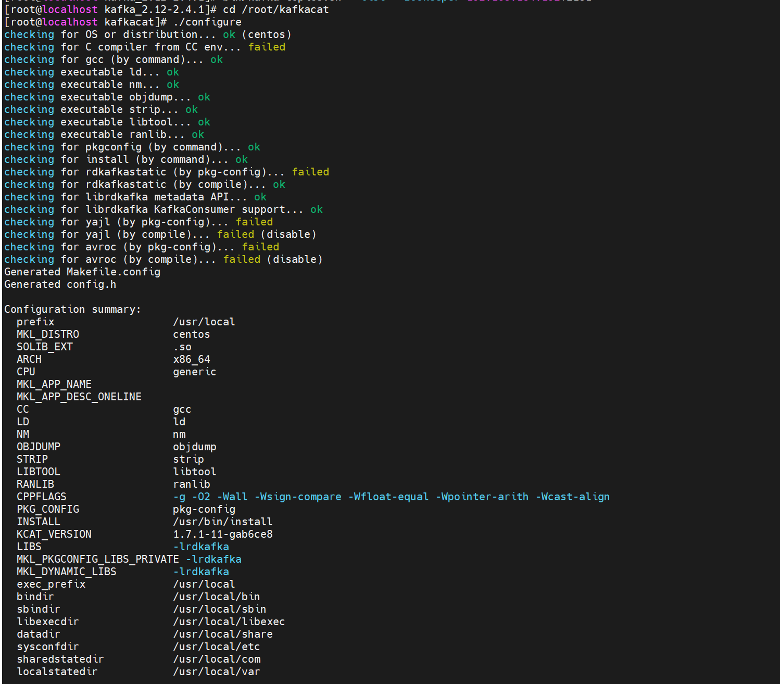The image size is (780, 684).
Task: Click the 'checking executable objdump' line
Action: point(107,97)
